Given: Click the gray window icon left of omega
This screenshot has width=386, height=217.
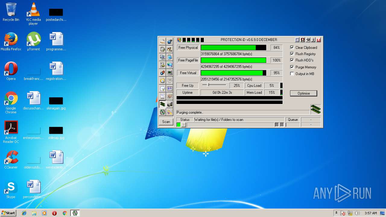Looking at the screenshot, I should click(x=297, y=40).
